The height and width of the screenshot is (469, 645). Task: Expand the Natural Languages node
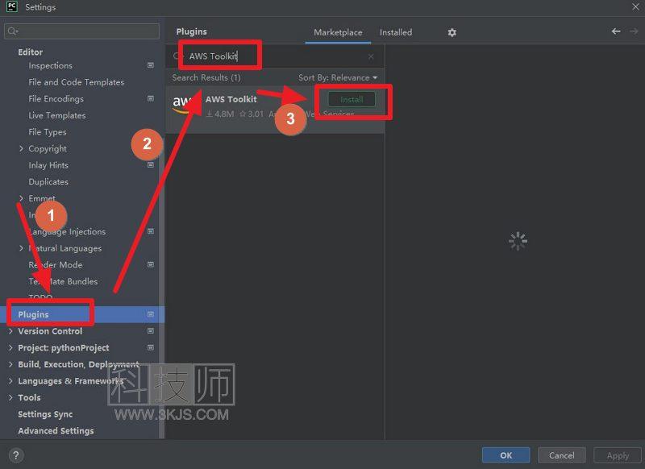coord(21,248)
